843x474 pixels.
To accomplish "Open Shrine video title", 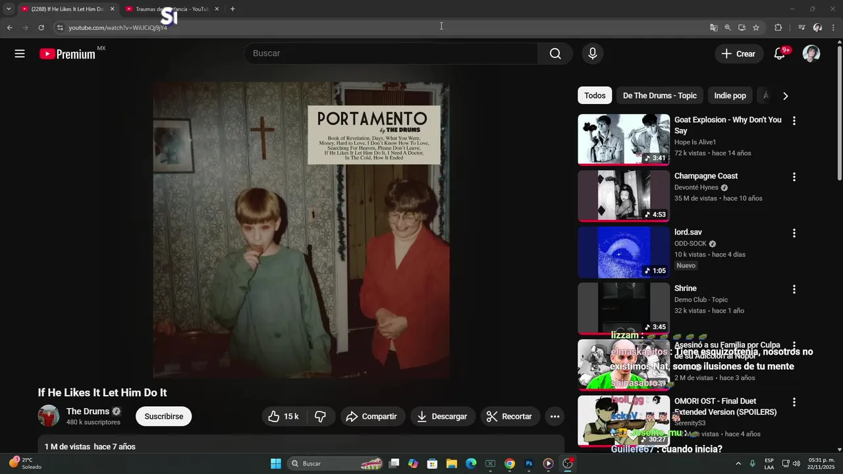I will pos(686,288).
